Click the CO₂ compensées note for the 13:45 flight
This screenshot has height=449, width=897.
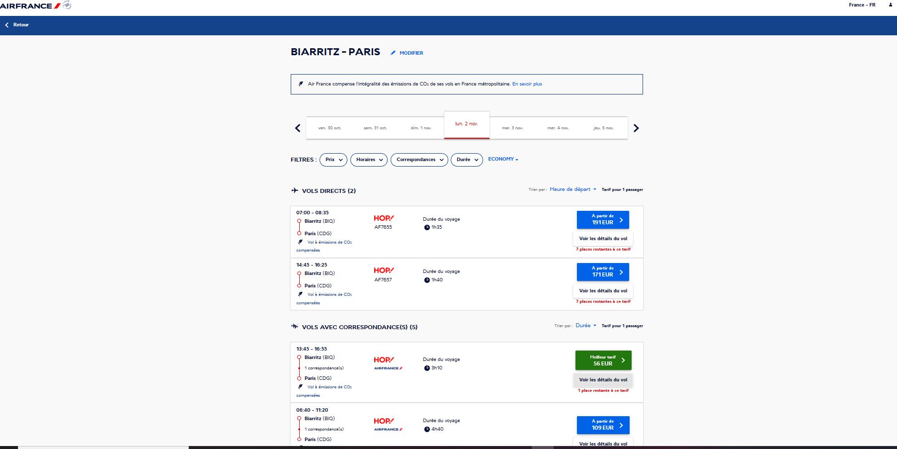[x=324, y=391]
